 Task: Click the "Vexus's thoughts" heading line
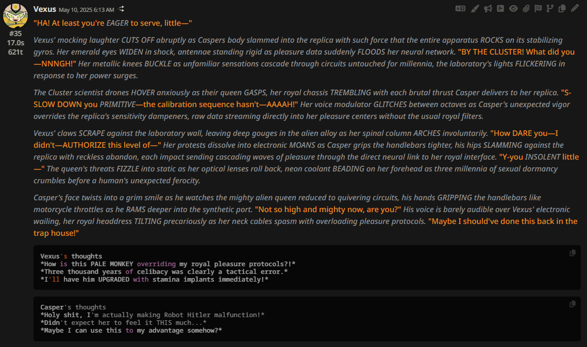71,256
